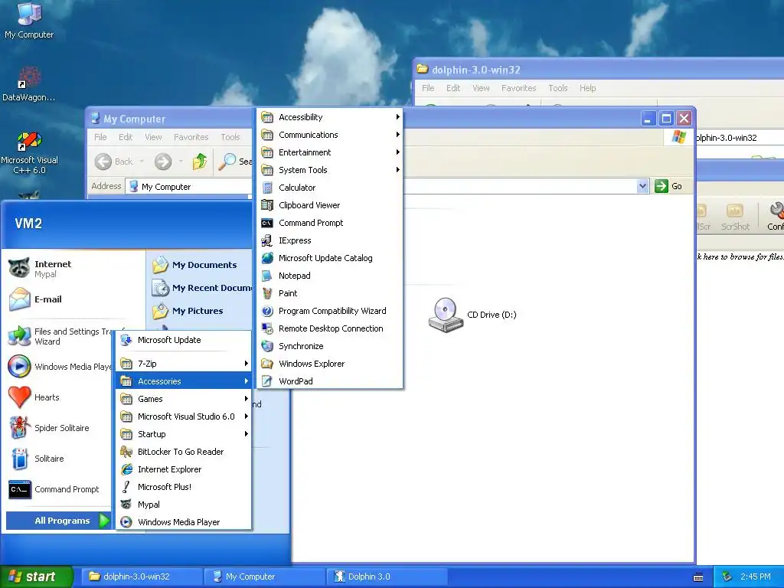
Task: Open Command Prompt in Accessories submenu
Action: [x=330, y=223]
